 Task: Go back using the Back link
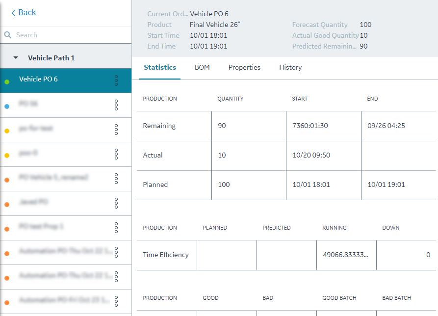24,13
